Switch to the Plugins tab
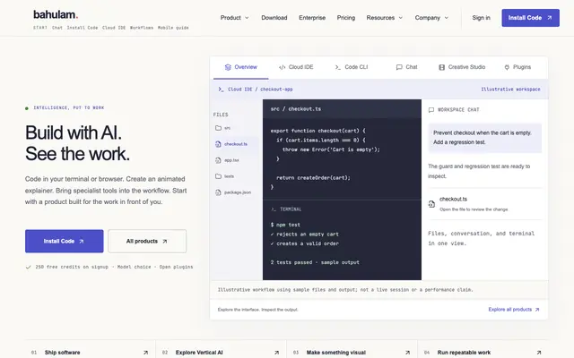574x358 pixels. [517, 67]
